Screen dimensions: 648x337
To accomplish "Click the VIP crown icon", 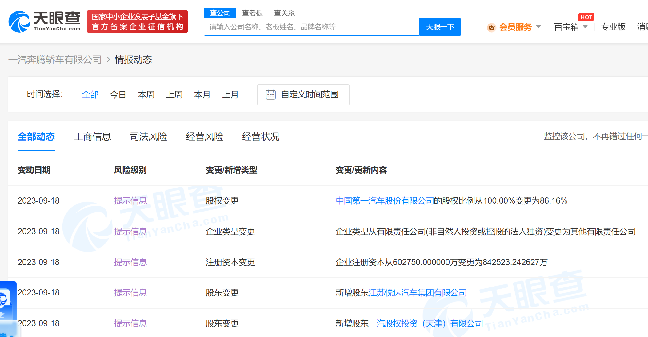I will coord(491,27).
